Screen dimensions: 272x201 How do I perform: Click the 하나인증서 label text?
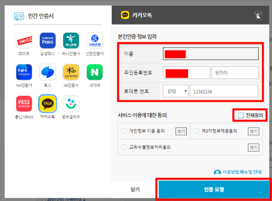tap(71, 54)
